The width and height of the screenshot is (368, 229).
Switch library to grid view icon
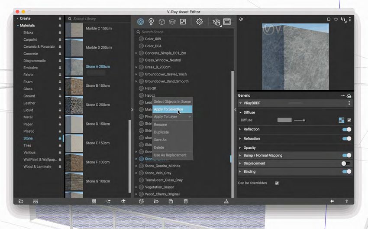tap(94, 201)
